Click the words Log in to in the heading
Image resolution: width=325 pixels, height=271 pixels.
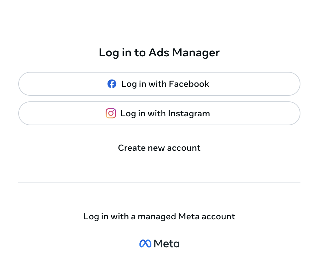122,53
